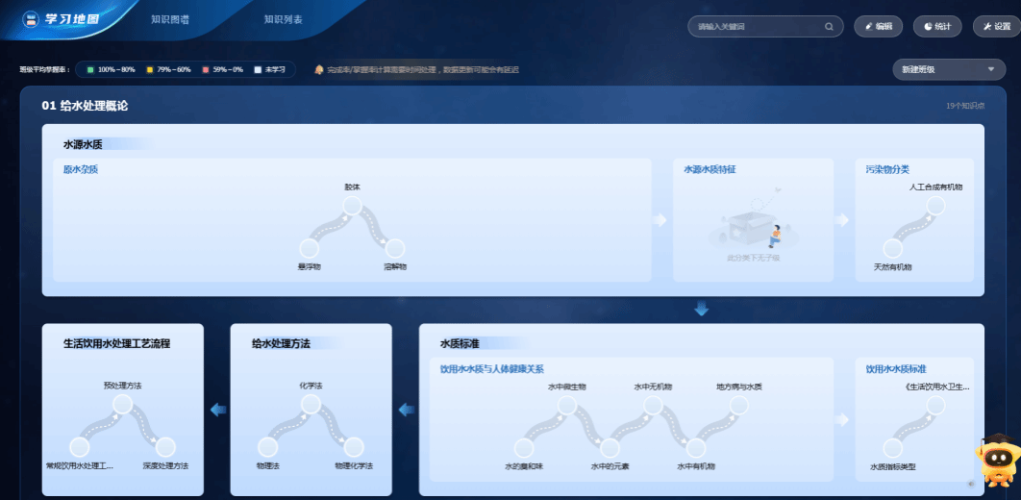Open the 新建班级 class dropdown
1021x500 pixels.
coord(949,69)
